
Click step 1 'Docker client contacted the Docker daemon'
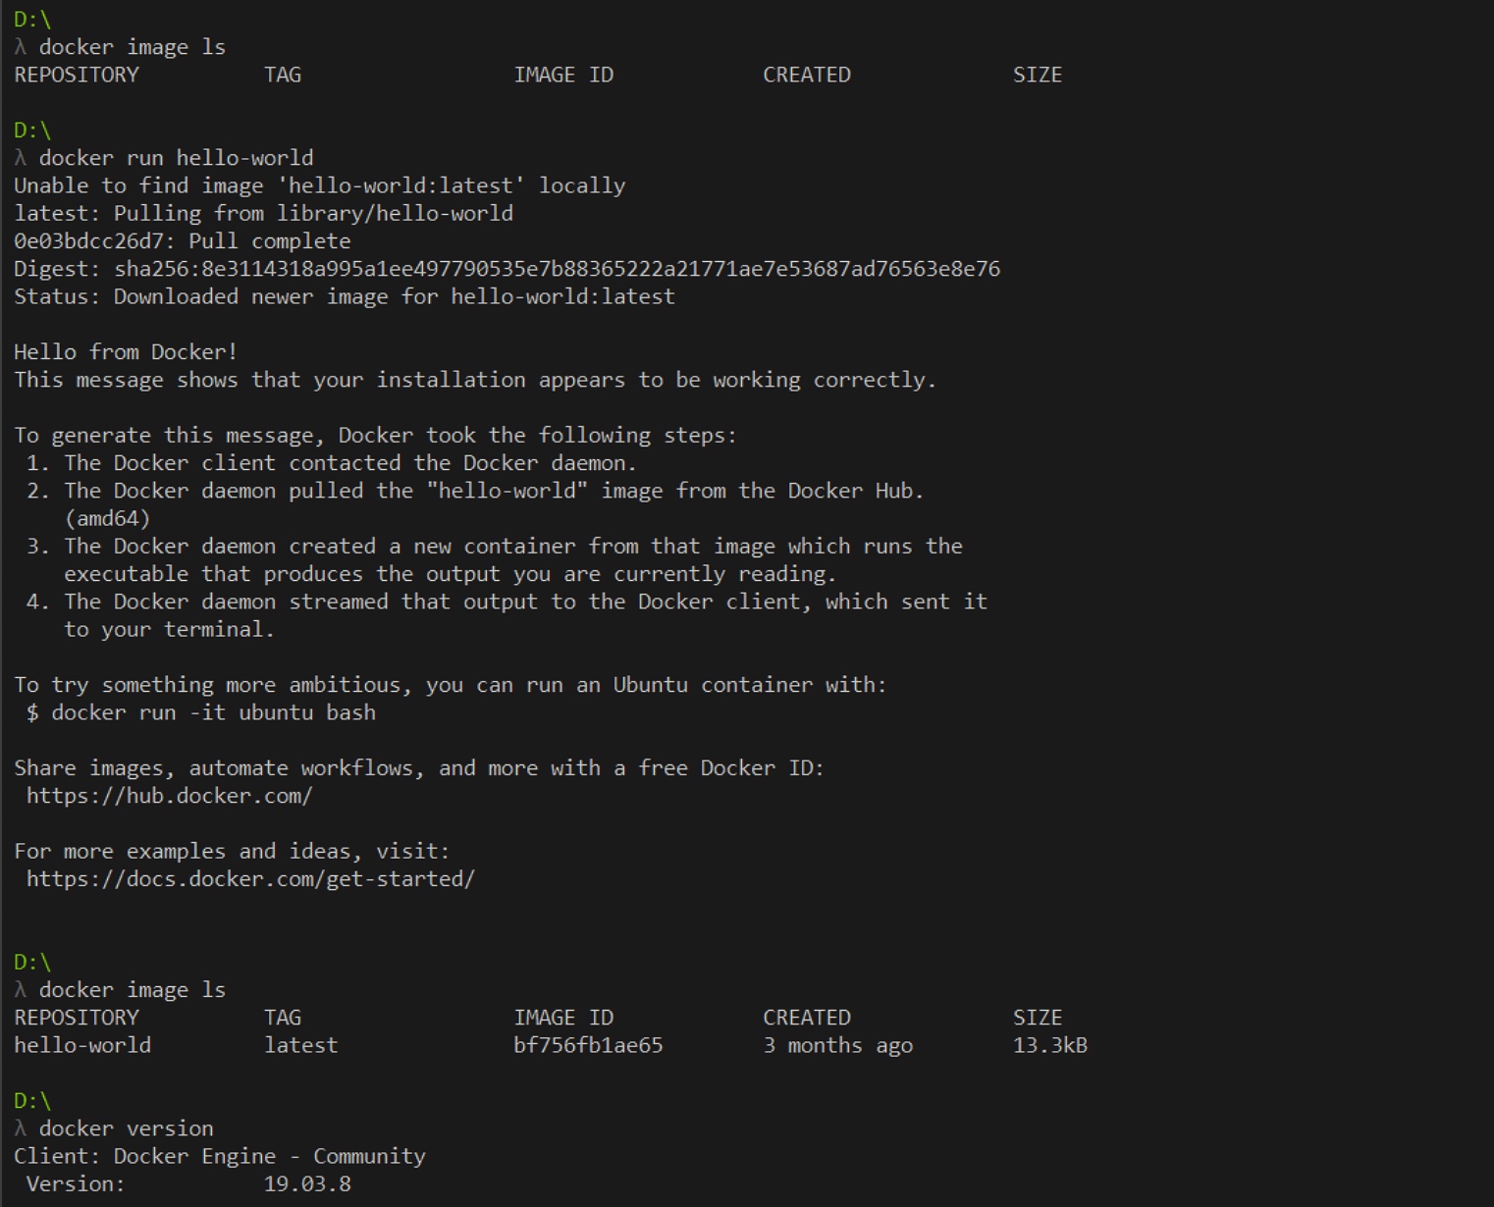pos(332,463)
